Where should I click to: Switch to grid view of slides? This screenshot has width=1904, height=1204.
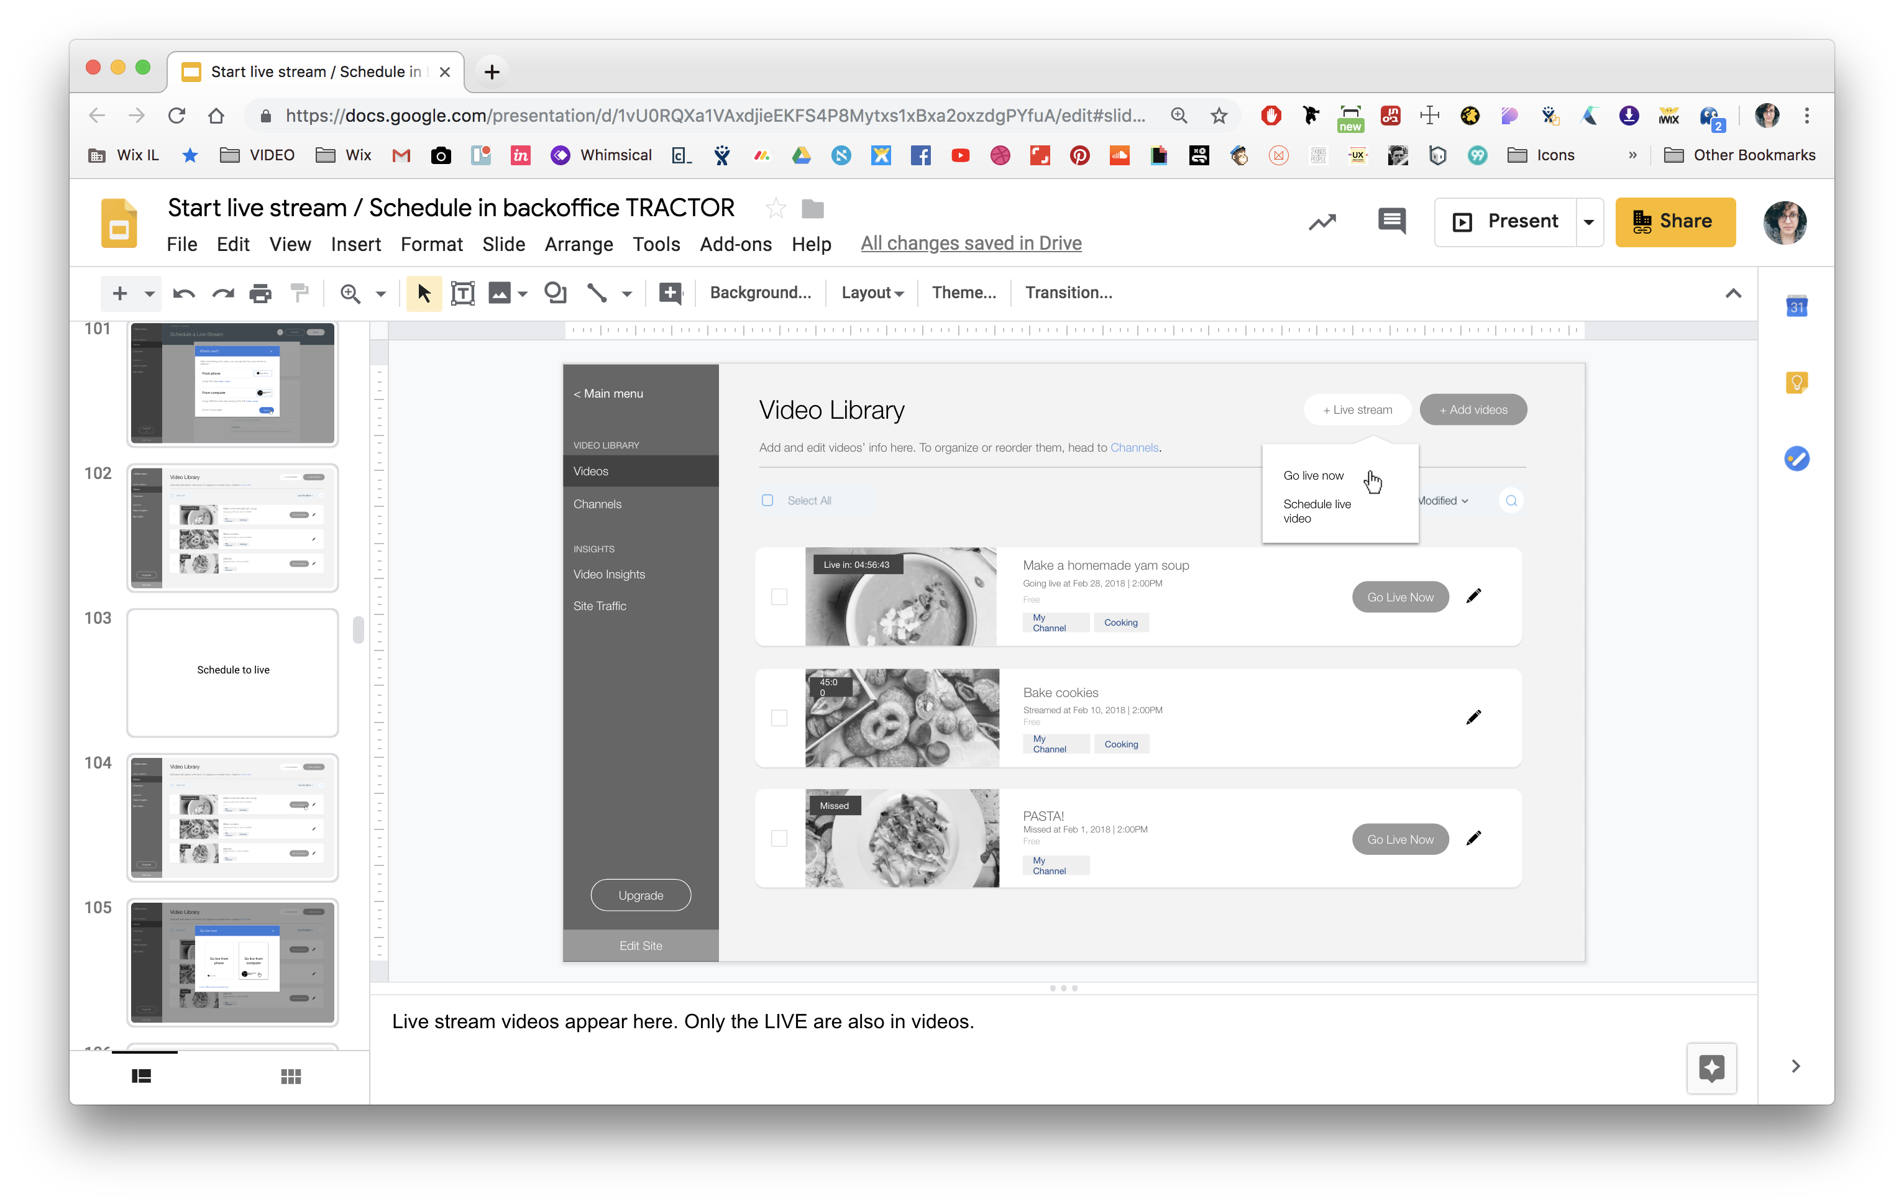click(x=291, y=1077)
